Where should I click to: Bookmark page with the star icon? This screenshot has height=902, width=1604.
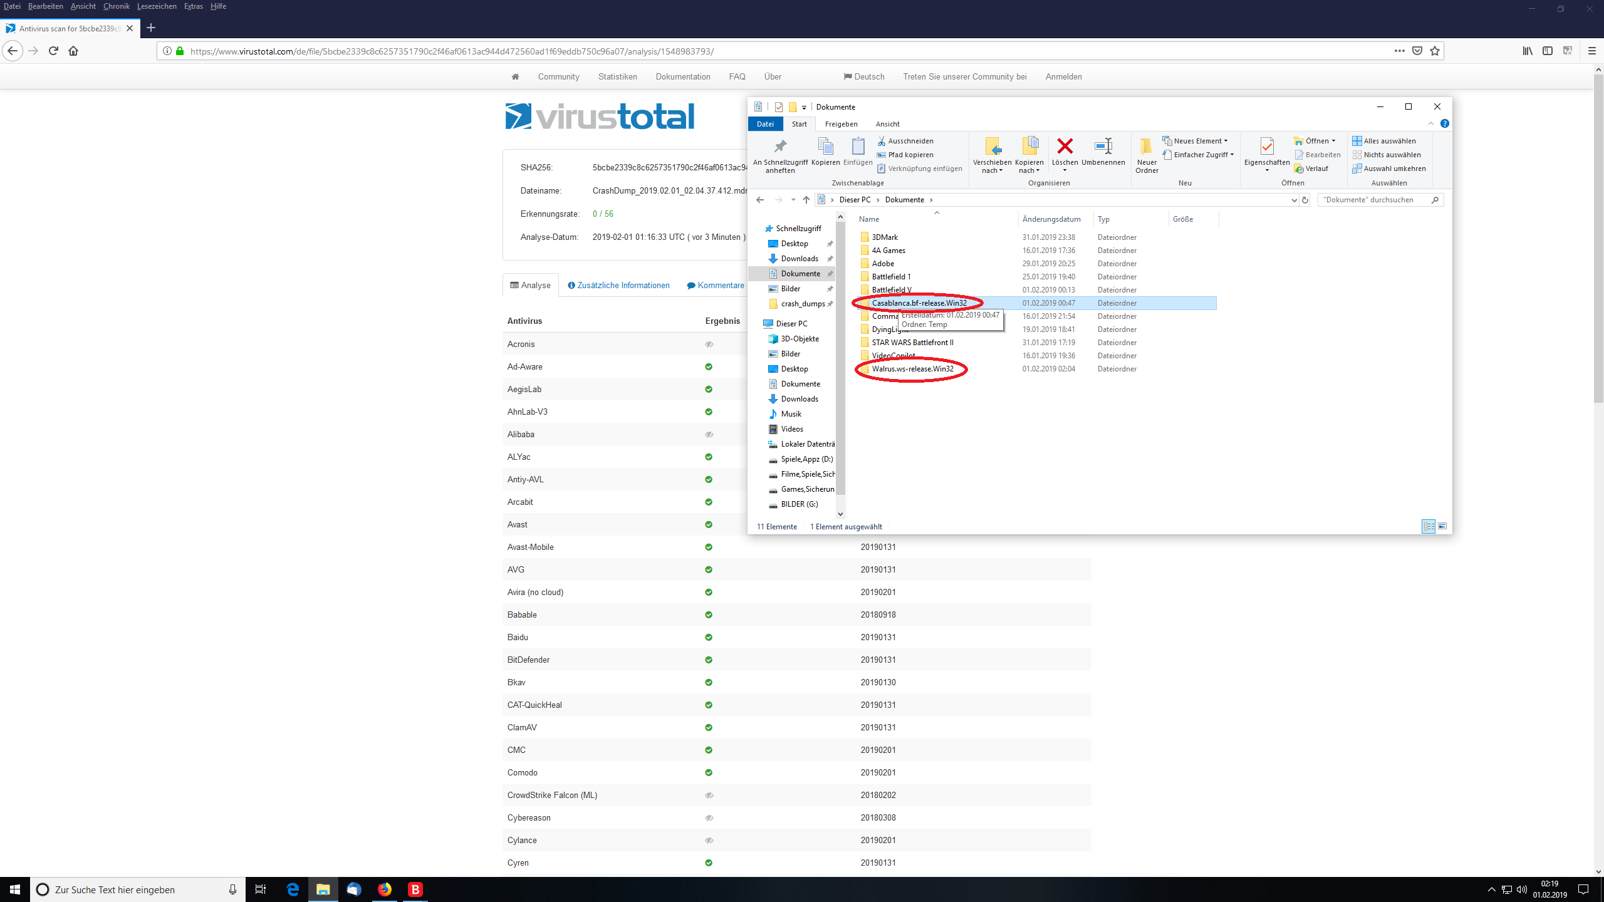click(1435, 51)
